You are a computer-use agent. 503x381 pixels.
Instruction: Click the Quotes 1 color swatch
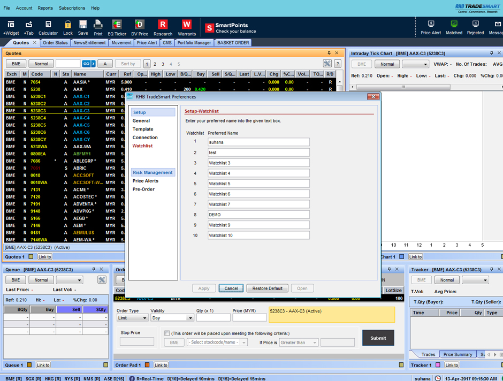(31, 257)
